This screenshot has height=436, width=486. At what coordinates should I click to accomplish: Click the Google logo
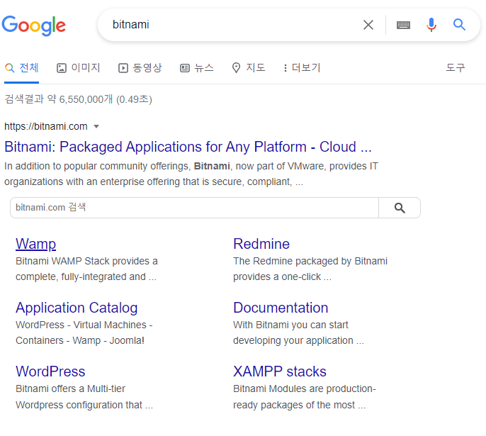click(x=34, y=26)
